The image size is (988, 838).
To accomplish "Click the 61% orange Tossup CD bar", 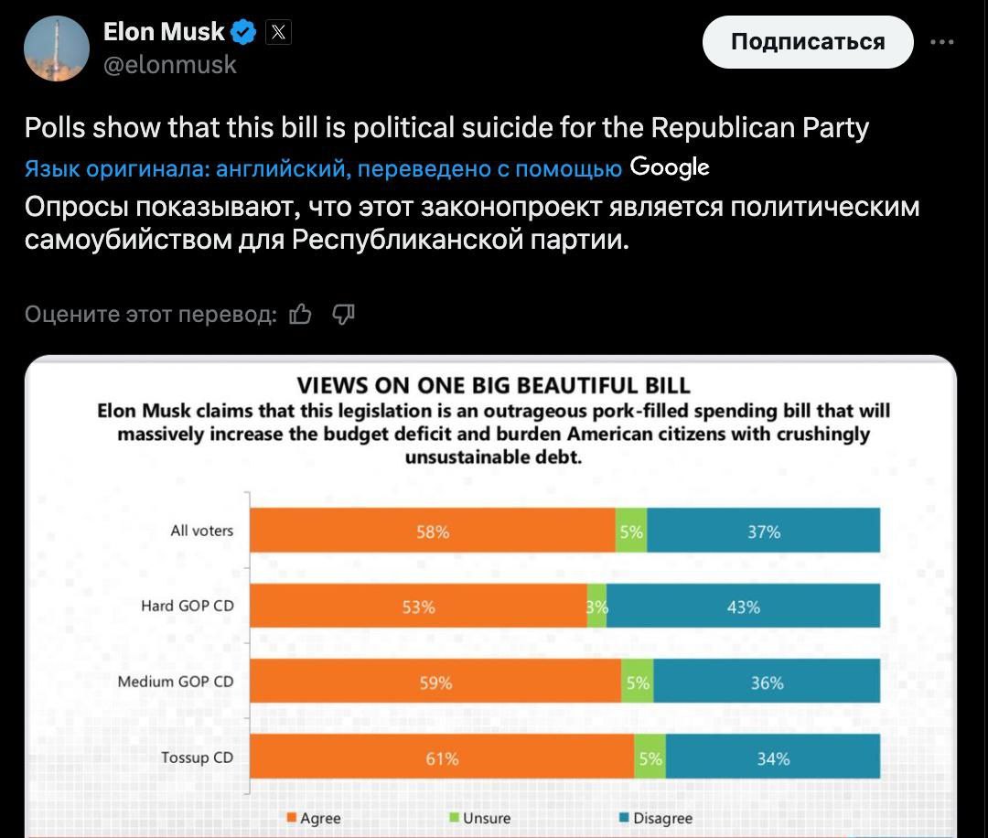I will pos(442,758).
